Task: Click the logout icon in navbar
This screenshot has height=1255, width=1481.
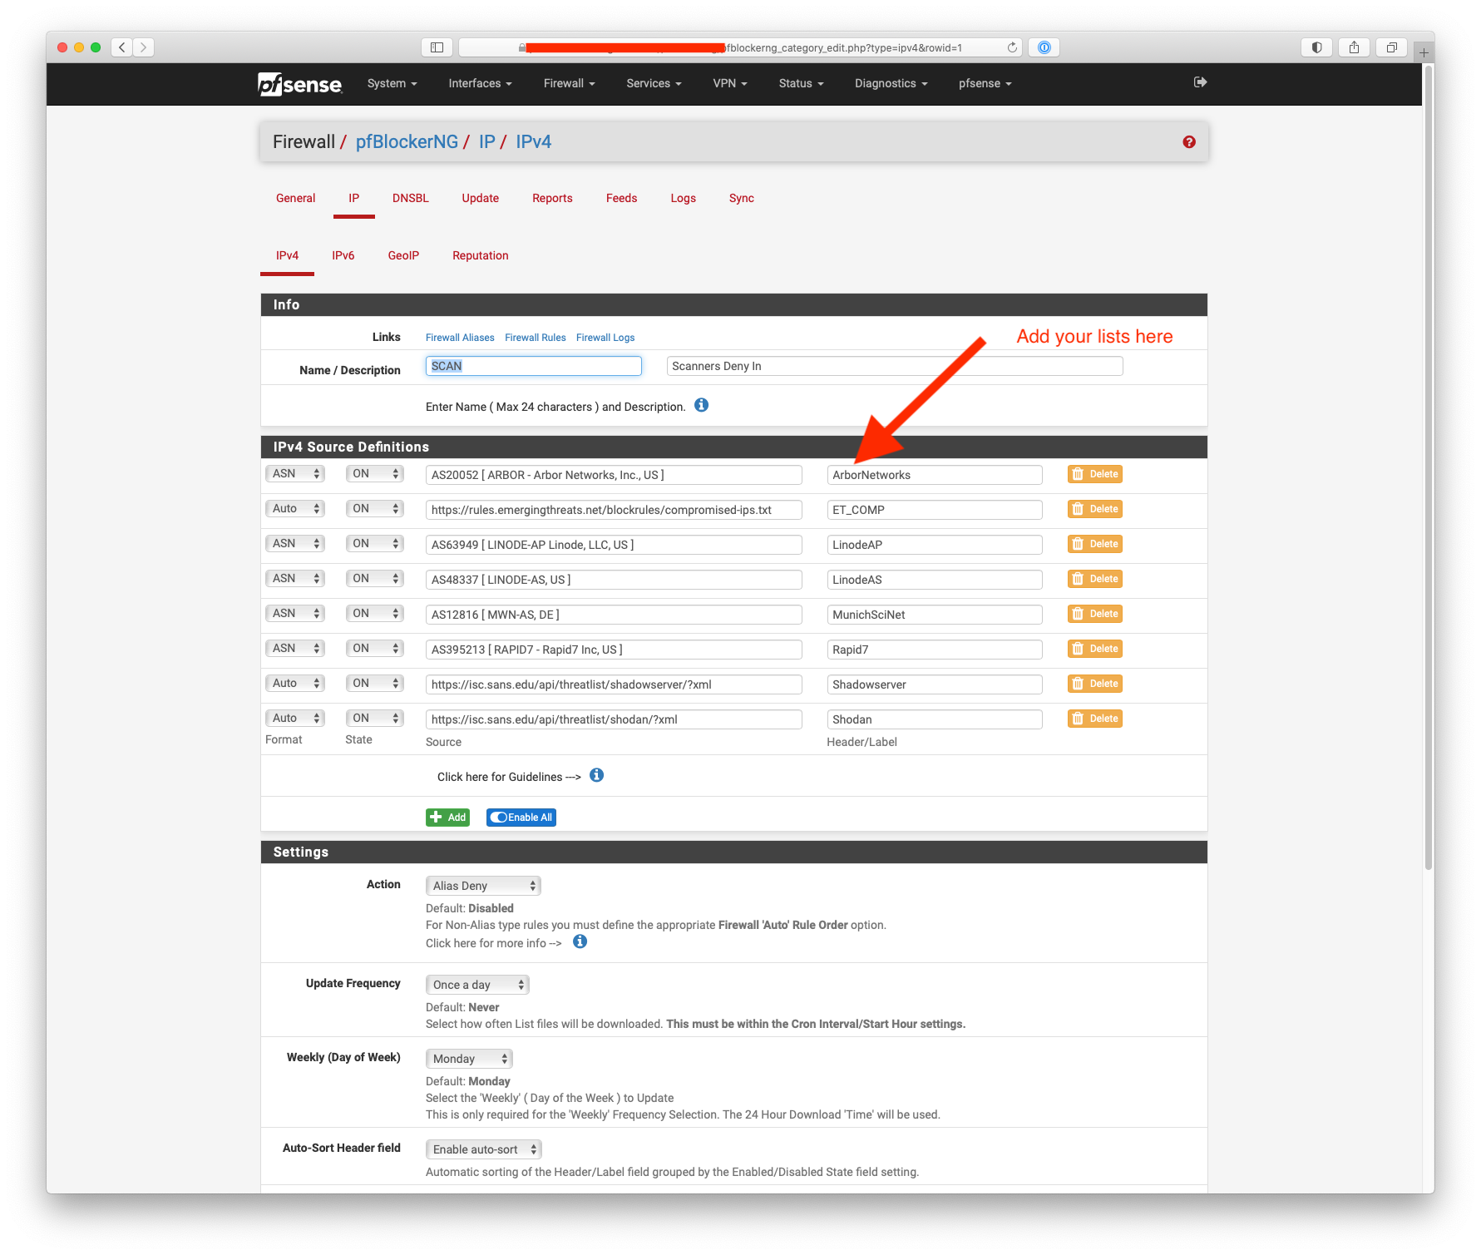Action: click(x=1200, y=82)
